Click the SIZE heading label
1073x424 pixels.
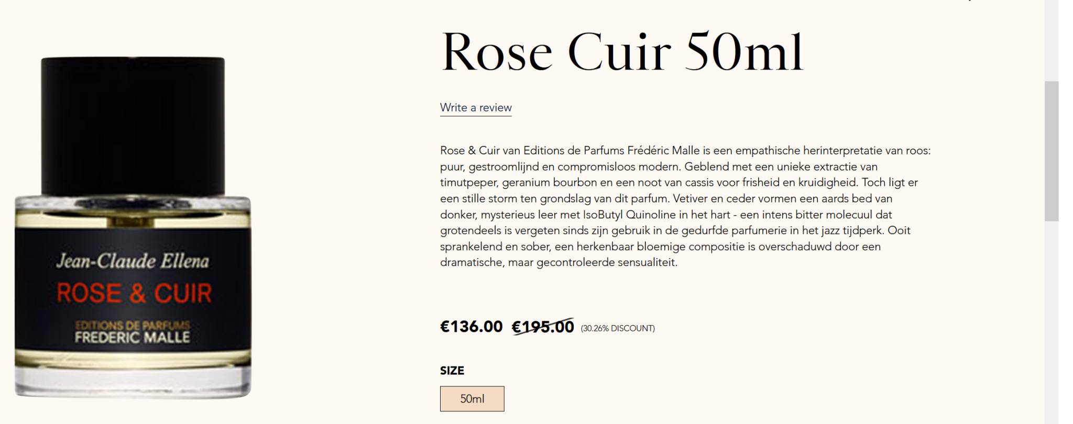tap(452, 371)
